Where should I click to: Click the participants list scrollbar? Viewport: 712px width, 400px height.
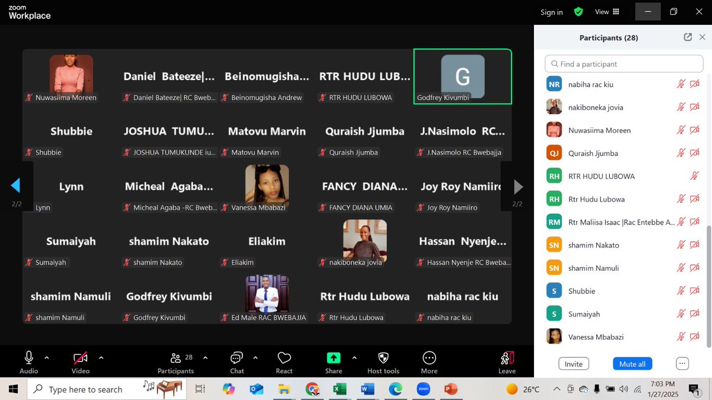(708, 286)
